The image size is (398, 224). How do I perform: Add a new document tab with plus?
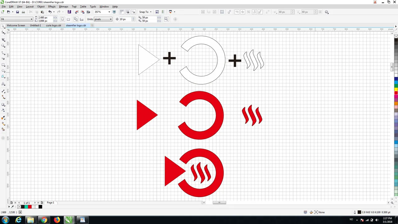(92, 26)
